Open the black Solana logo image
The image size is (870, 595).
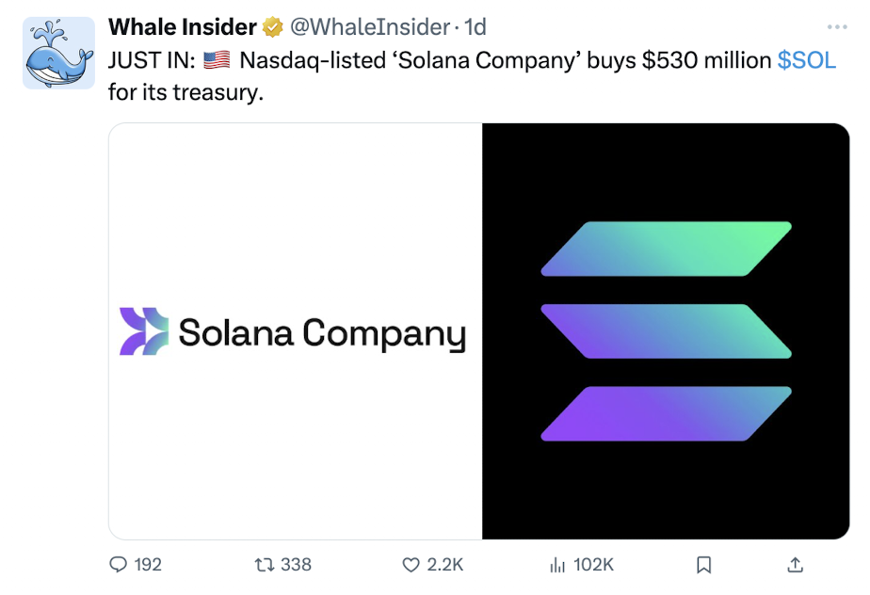666,331
